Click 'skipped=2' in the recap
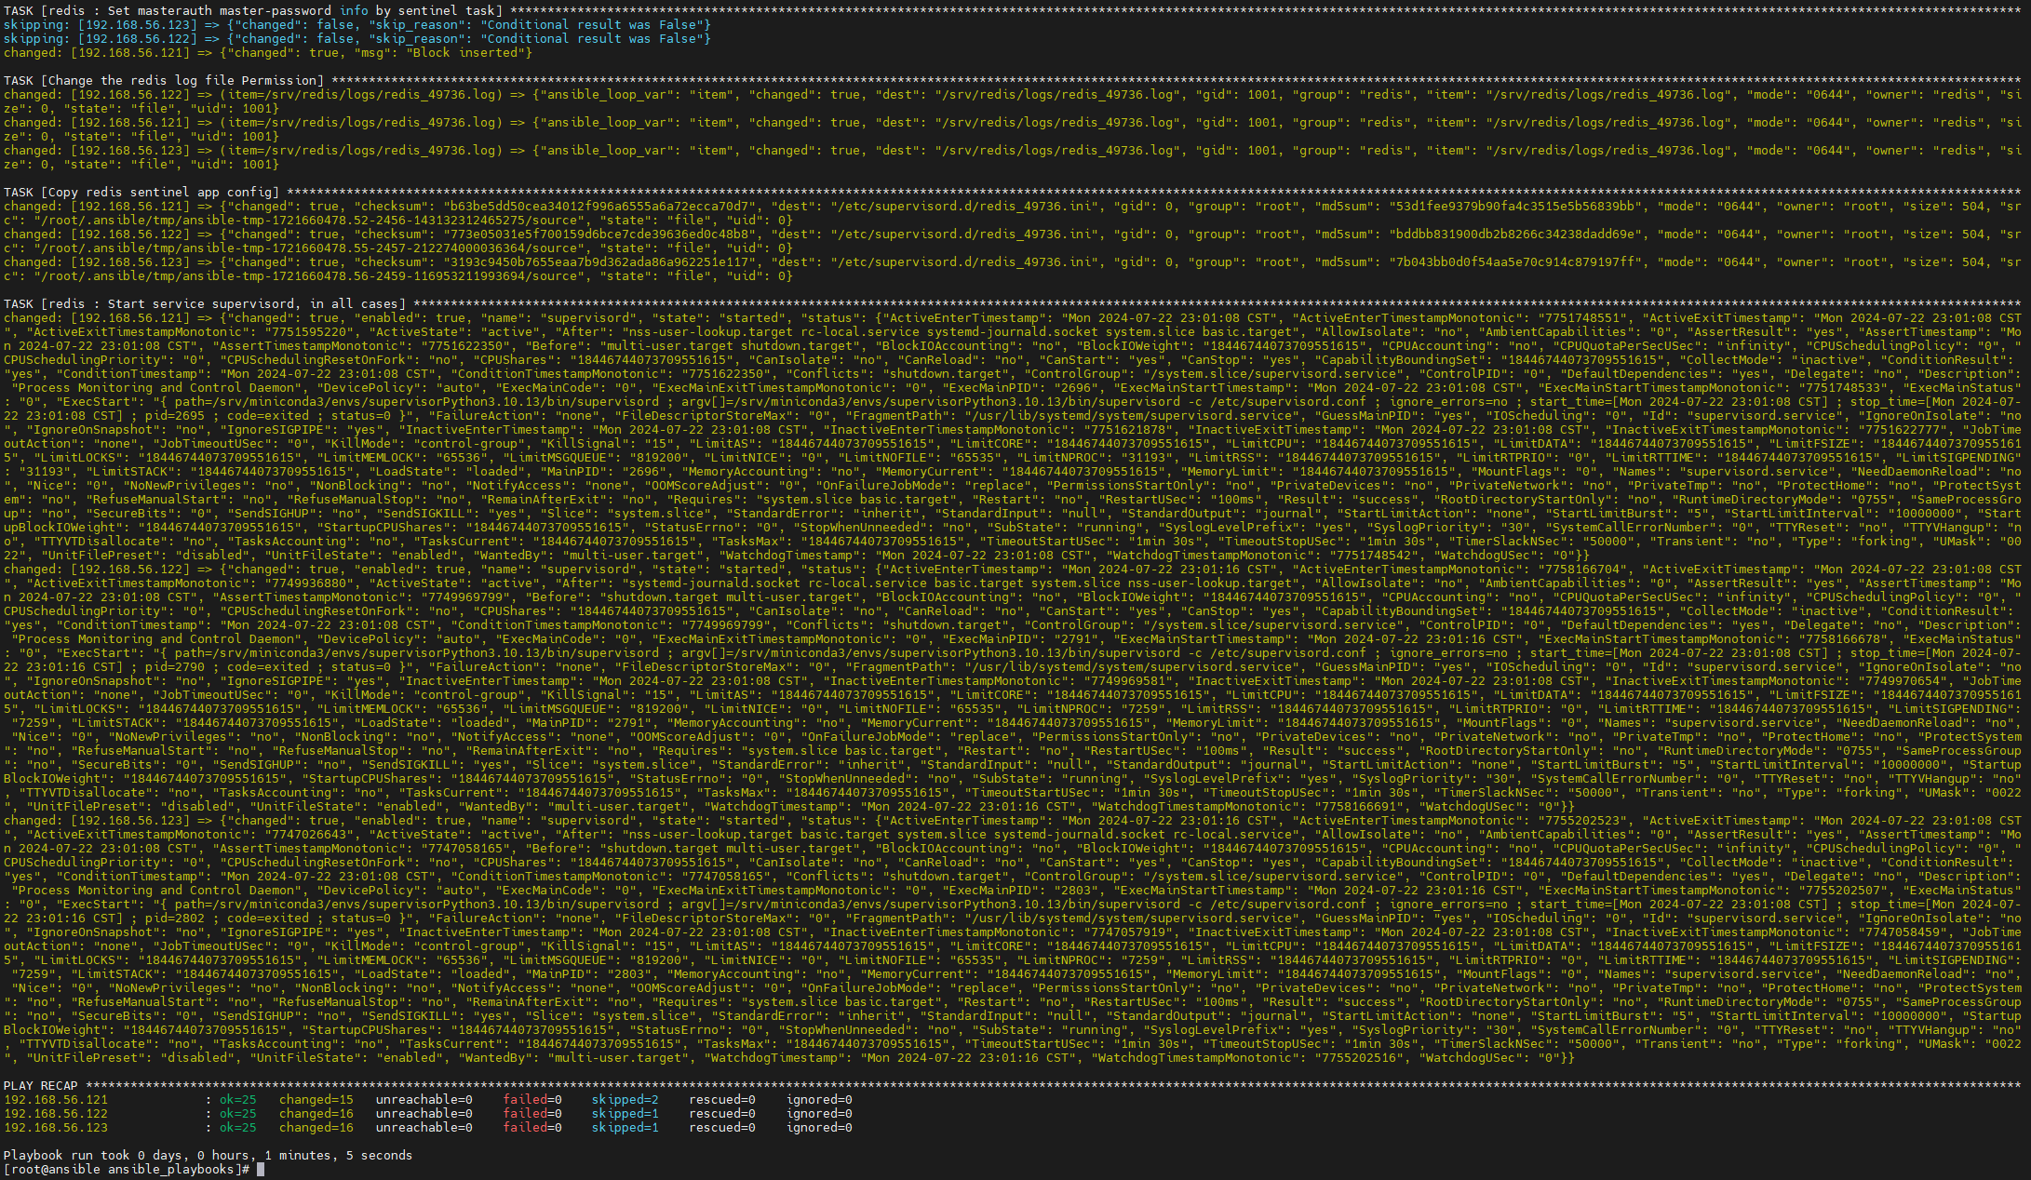The image size is (2031, 1180). (x=625, y=1100)
